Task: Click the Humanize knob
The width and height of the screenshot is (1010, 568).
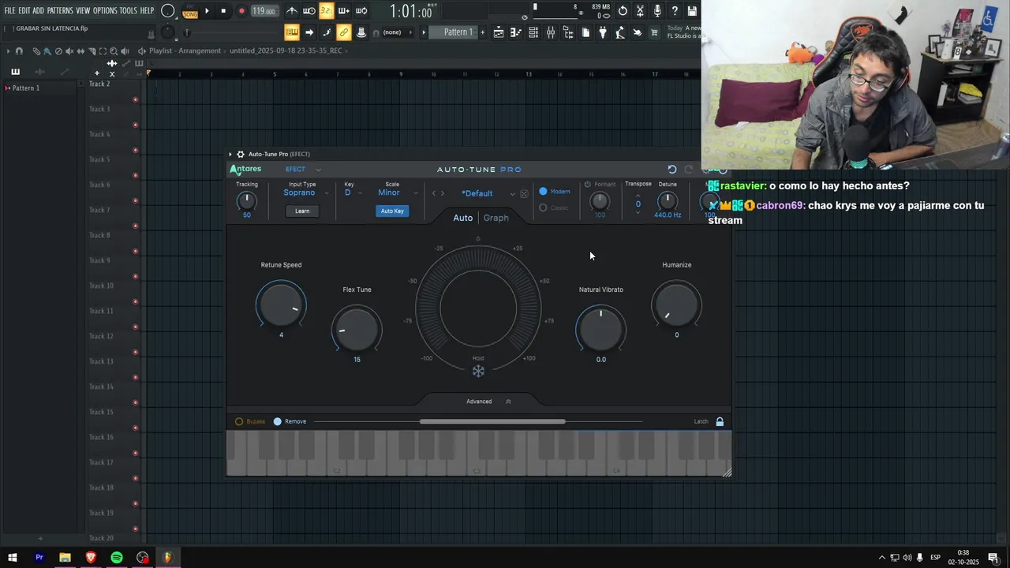Action: click(676, 305)
